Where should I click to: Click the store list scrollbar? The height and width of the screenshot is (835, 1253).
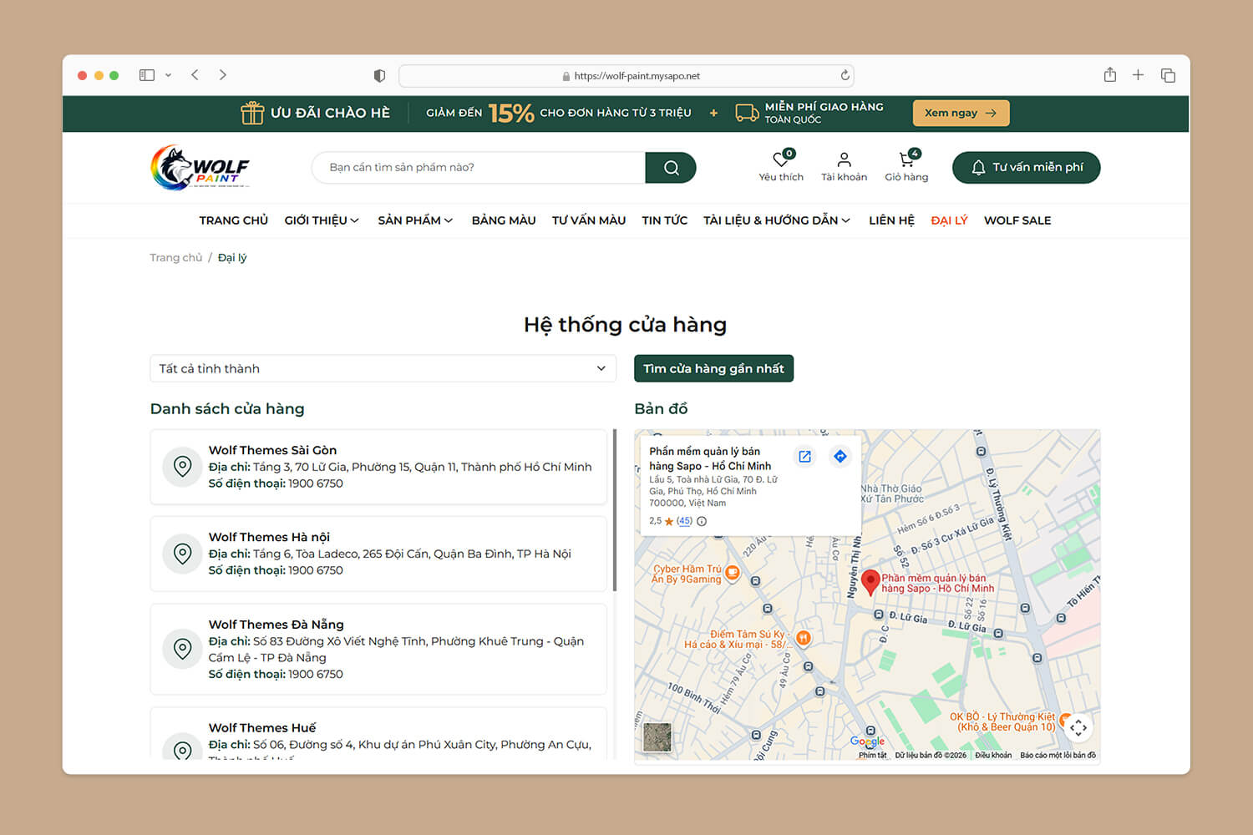pos(615,510)
